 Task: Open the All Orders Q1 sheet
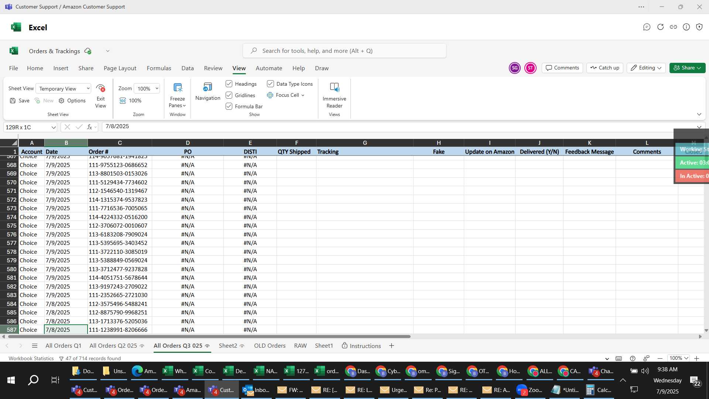63,346
